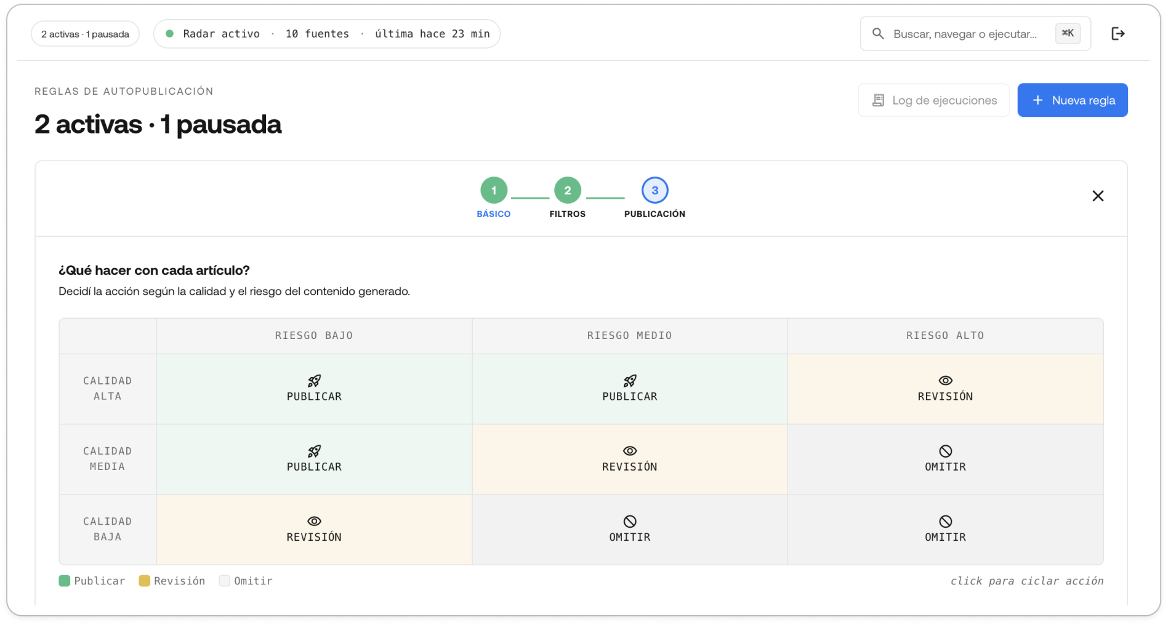Click the Riesgo Medio column header

[630, 336]
